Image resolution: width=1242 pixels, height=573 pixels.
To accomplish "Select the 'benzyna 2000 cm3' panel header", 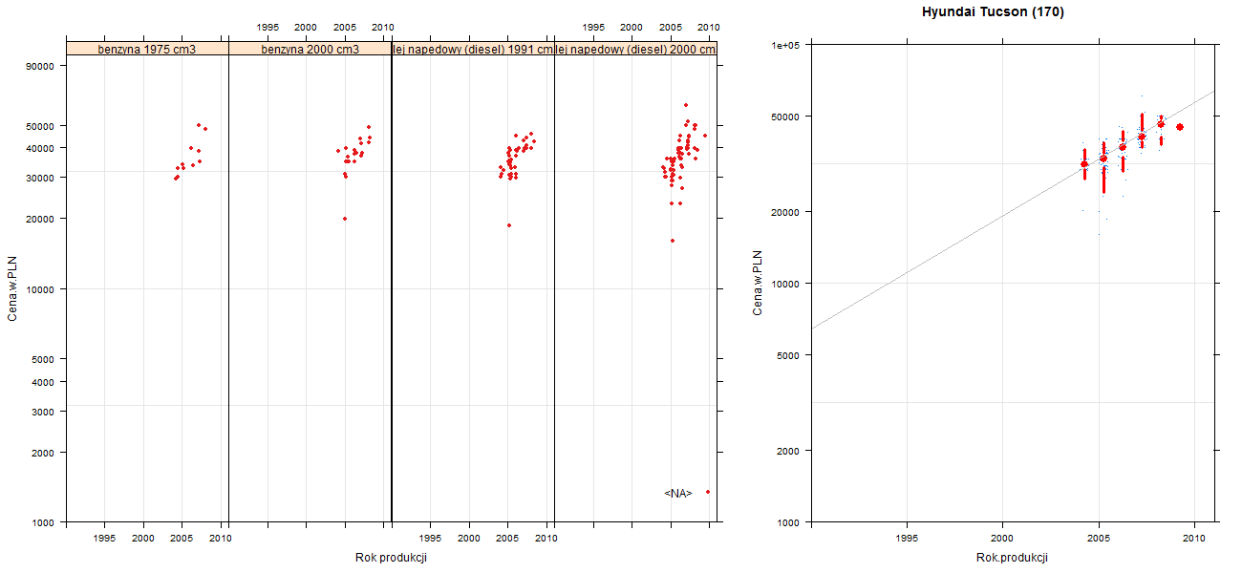I will (x=310, y=48).
